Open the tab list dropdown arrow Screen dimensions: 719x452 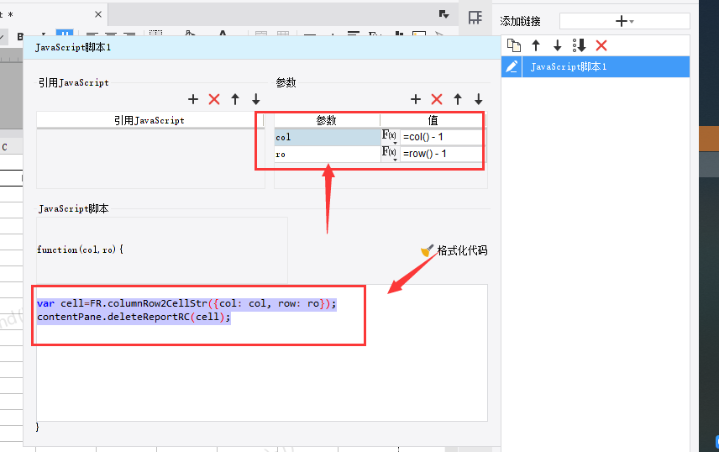pos(443,14)
